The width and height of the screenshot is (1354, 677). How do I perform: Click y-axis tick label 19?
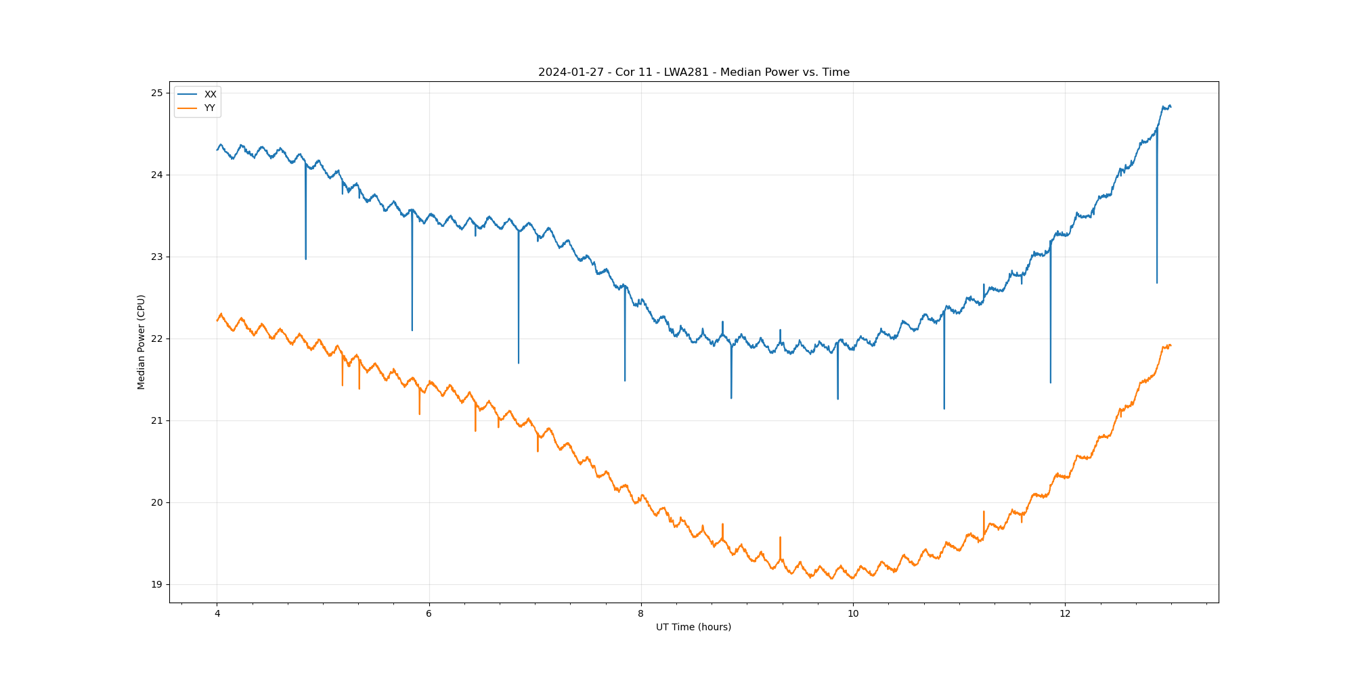(x=156, y=584)
